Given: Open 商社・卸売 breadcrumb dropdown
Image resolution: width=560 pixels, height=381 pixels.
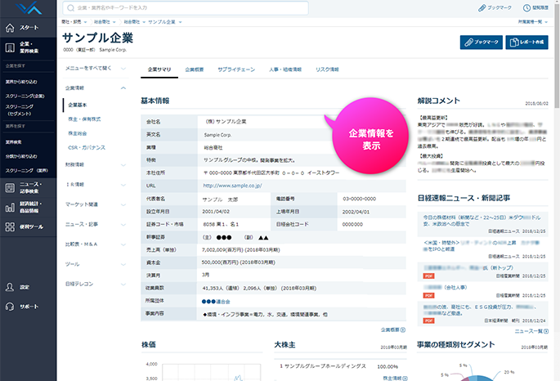Looking at the screenshot, I should 85,22.
